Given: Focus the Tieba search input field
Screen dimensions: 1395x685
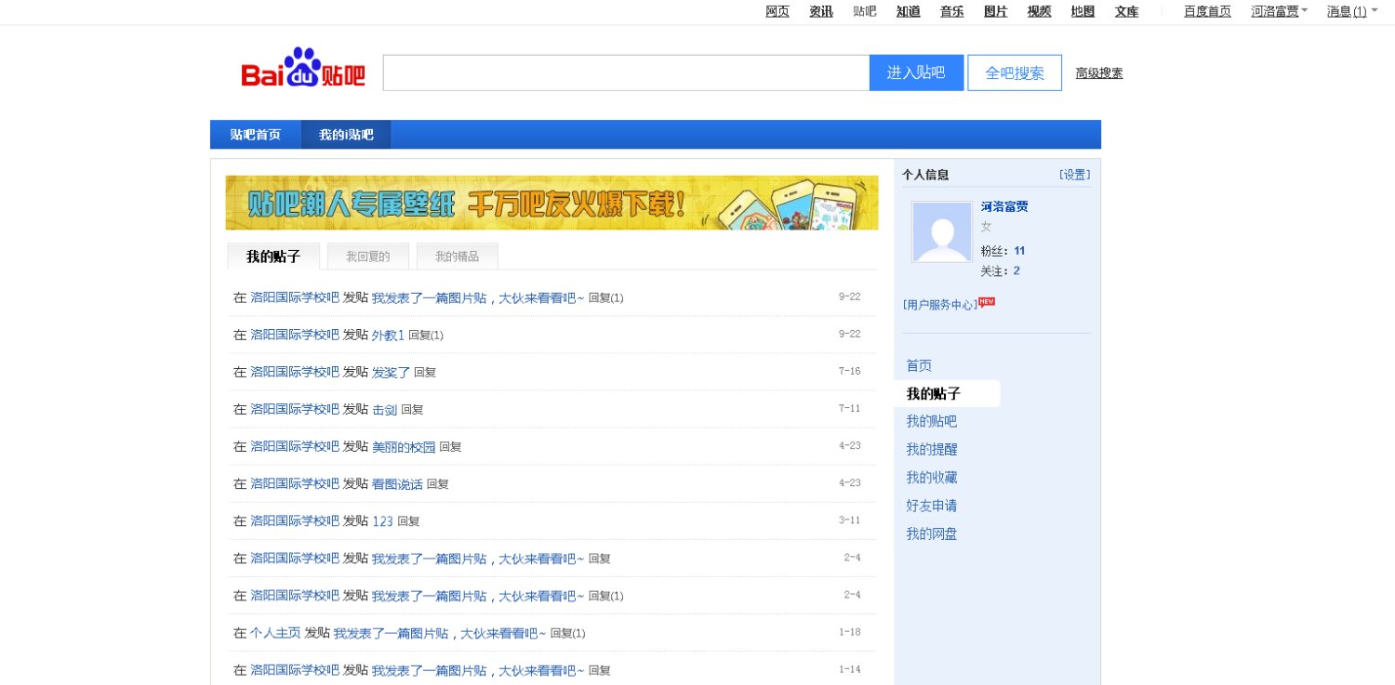Looking at the screenshot, I should [x=626, y=72].
